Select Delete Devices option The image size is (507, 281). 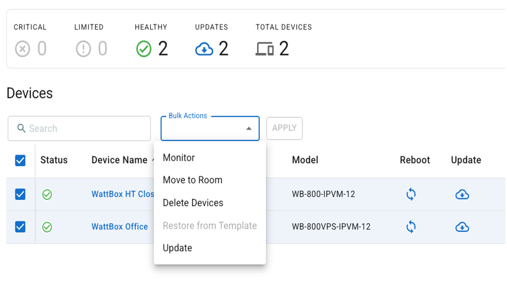click(x=210, y=203)
